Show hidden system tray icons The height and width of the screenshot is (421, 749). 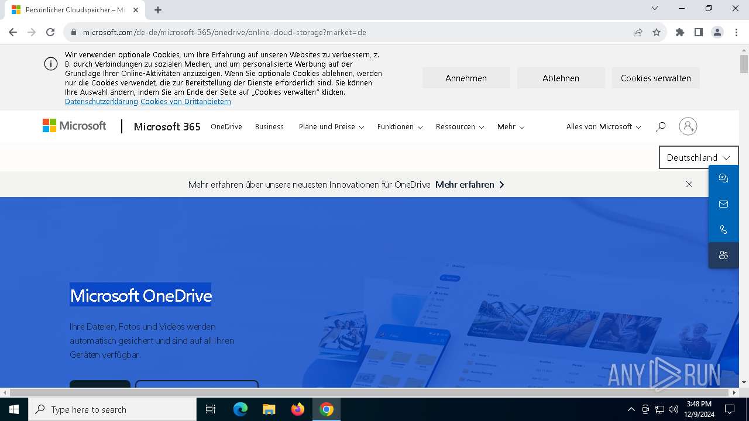(631, 409)
